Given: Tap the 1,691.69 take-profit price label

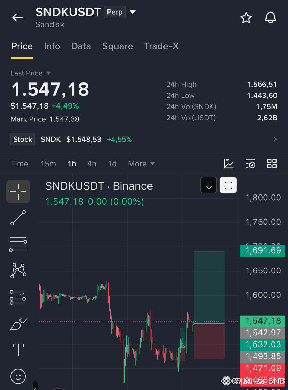Looking at the screenshot, I should pos(263,251).
